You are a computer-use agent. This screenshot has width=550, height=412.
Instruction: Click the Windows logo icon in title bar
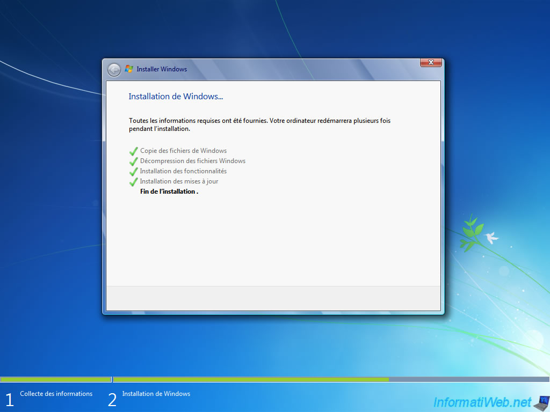129,69
